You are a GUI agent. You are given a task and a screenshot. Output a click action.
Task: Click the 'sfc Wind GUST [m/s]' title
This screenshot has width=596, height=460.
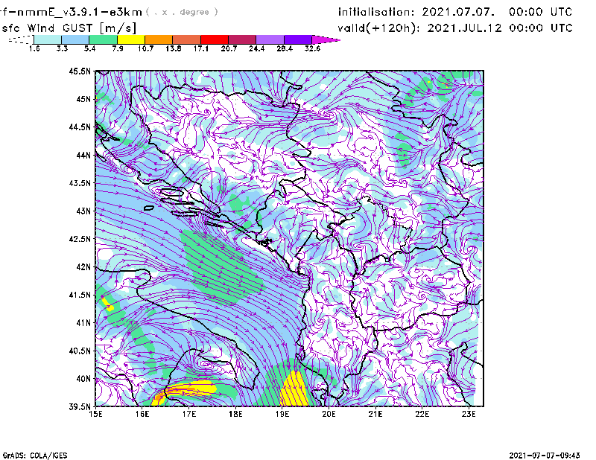69,28
